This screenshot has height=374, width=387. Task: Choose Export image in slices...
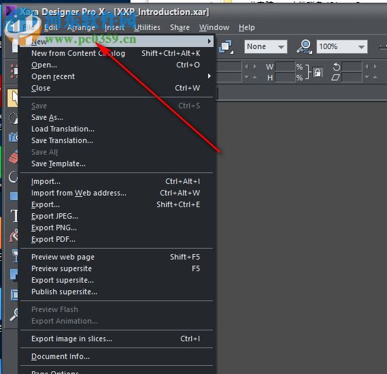[116, 339]
